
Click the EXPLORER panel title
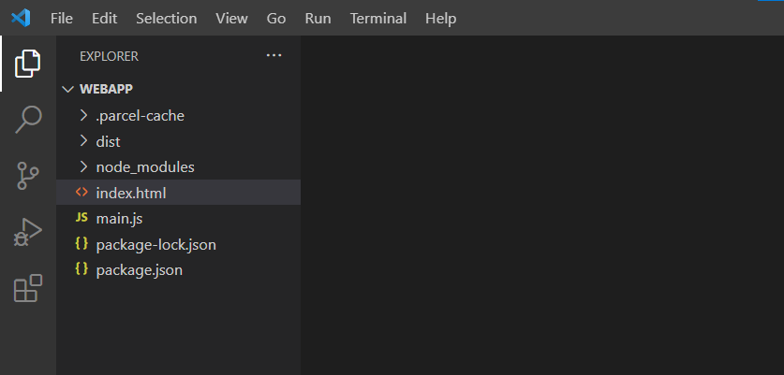pos(109,56)
